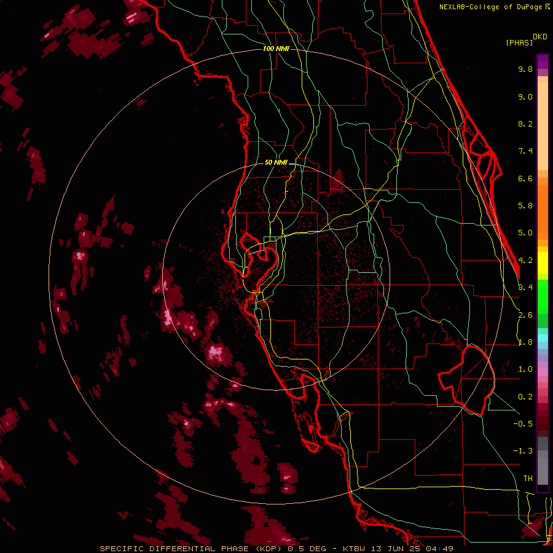This screenshot has height=553, width=553.
Task: Pick the purple band at the top of the color bar
Action: tap(543, 61)
